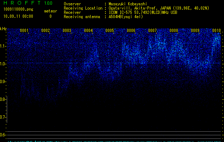The image size is (224, 142).
Task: Click the kHz axis unit label
Action: click(x=3, y=29)
